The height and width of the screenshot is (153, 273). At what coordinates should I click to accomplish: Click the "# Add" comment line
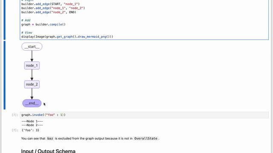click(x=26, y=20)
